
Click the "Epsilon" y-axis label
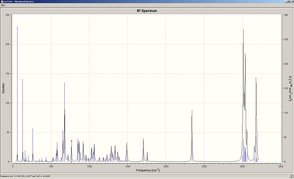[x=3, y=88]
